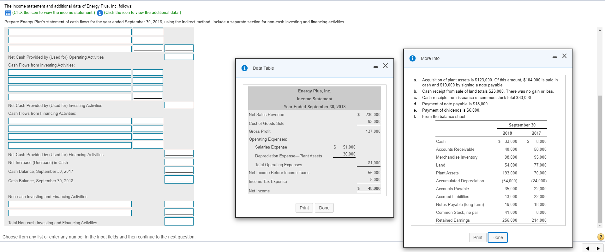Viewport: 605px width, 252px height.
Task: Close the Data Table dialog
Action: coord(386,66)
